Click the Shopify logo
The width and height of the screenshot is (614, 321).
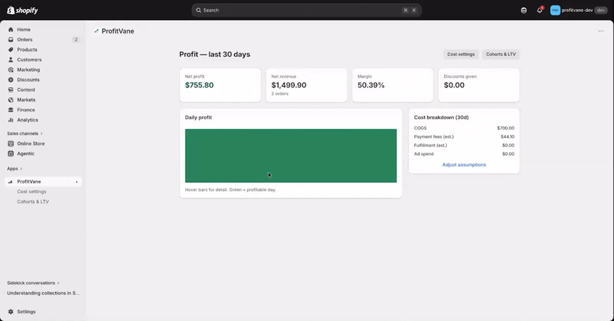[x=22, y=10]
